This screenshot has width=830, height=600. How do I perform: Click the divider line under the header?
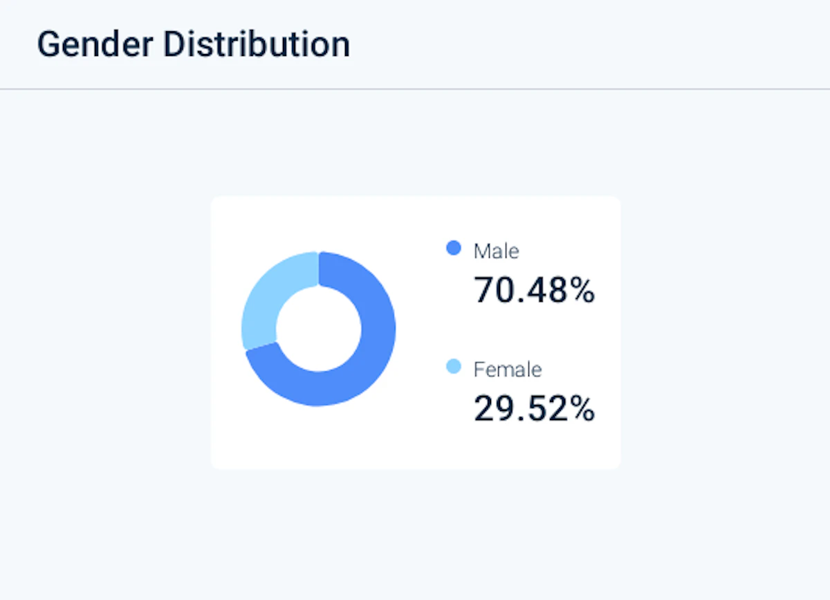(415, 89)
